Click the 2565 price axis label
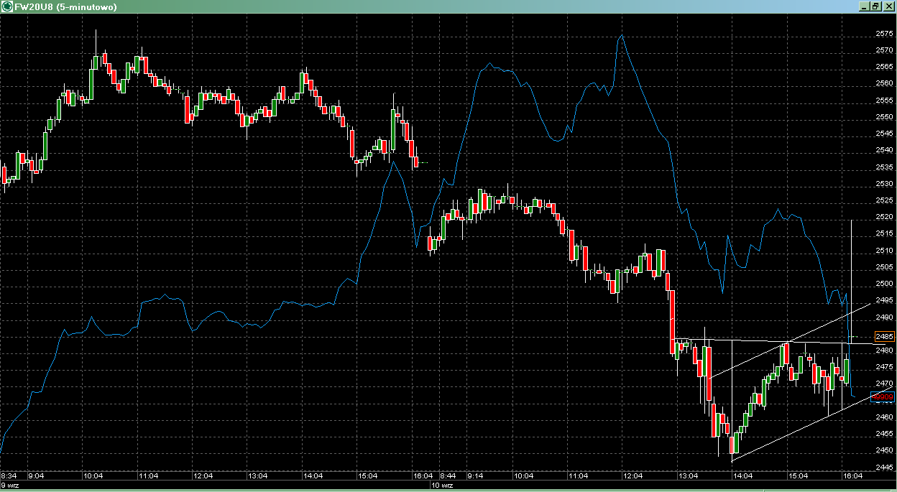This screenshot has width=897, height=492. click(x=884, y=67)
